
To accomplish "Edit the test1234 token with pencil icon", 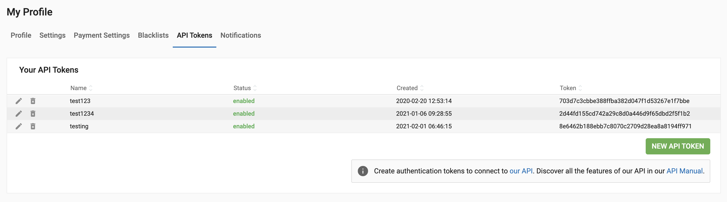I will pos(19,114).
